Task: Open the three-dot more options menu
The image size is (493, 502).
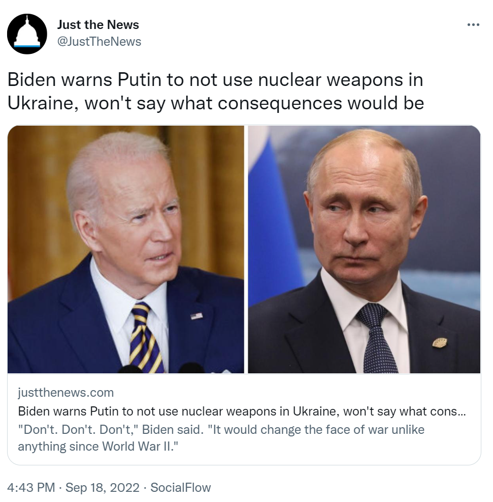Action: [473, 24]
